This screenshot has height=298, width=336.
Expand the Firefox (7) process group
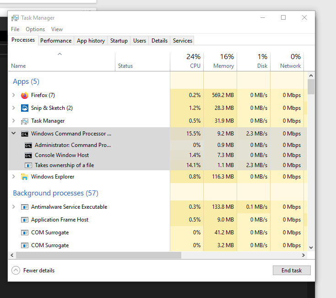(14, 95)
